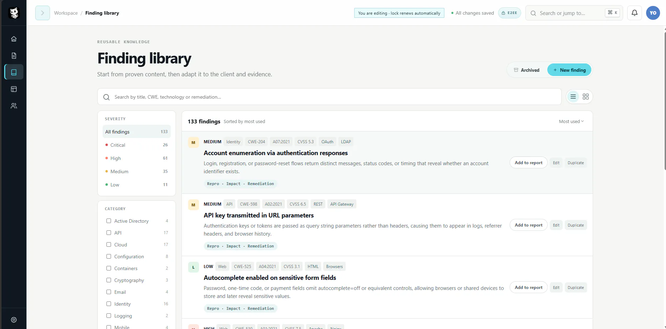This screenshot has height=329, width=666.
Task: Switch to grid view icon
Action: 586,97
